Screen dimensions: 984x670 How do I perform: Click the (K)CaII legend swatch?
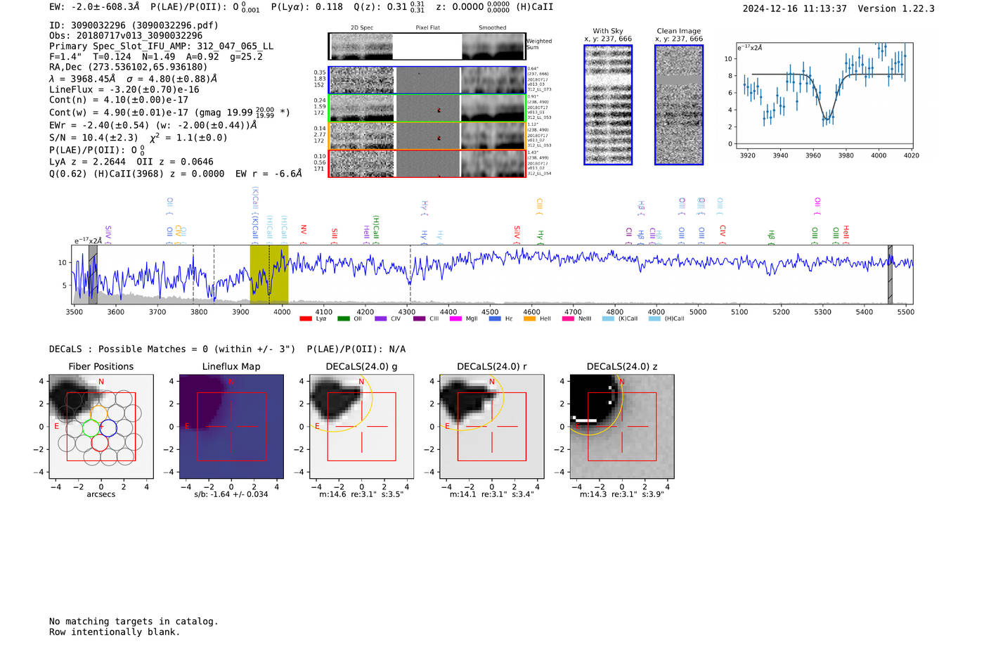[608, 318]
